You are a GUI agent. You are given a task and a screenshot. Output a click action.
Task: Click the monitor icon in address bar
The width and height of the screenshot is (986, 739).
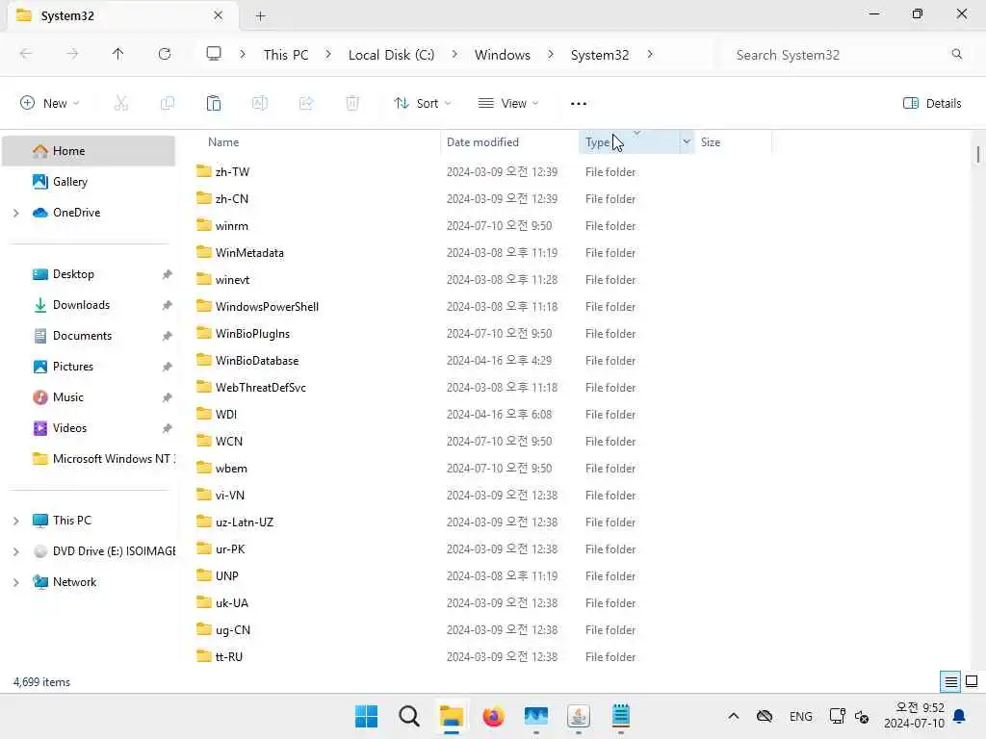[x=214, y=54]
